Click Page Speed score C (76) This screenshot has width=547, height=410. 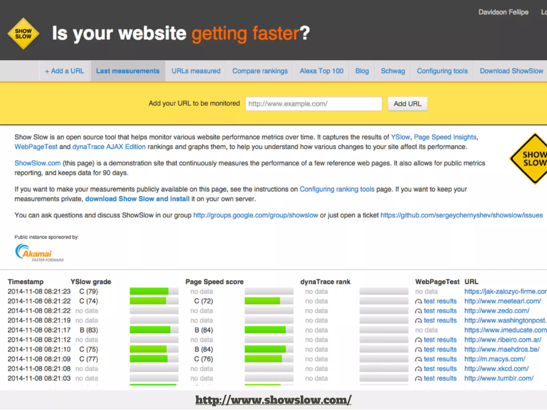point(204,359)
